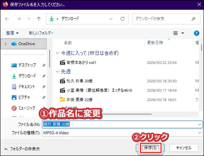Select the file 曽根本あかり vol1

81,62
